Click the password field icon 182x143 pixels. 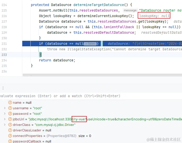click(10, 114)
